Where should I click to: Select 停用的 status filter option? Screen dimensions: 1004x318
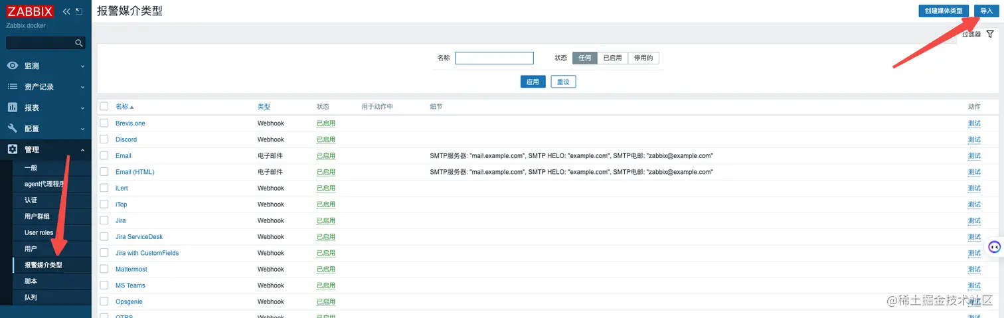643,58
